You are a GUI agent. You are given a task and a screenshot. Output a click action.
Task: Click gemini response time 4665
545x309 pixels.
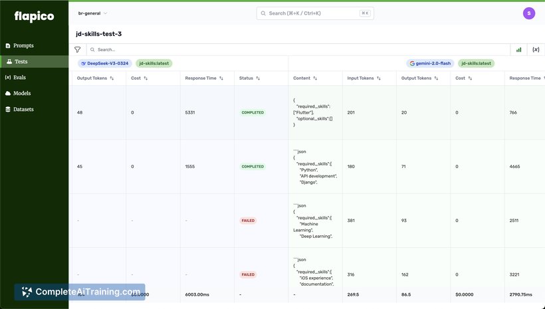(x=514, y=167)
